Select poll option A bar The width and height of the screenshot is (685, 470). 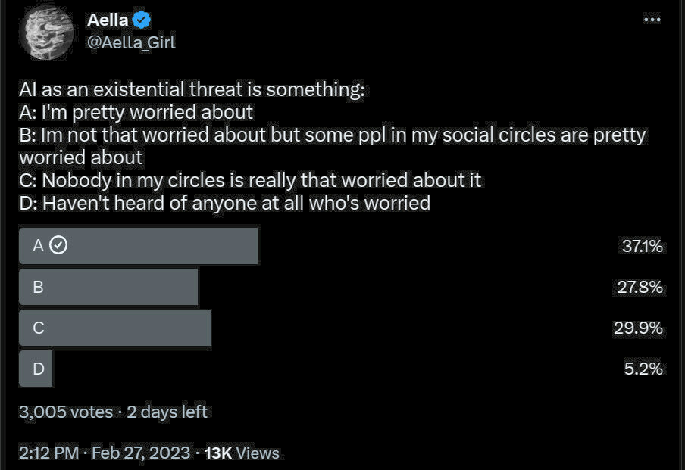(138, 246)
